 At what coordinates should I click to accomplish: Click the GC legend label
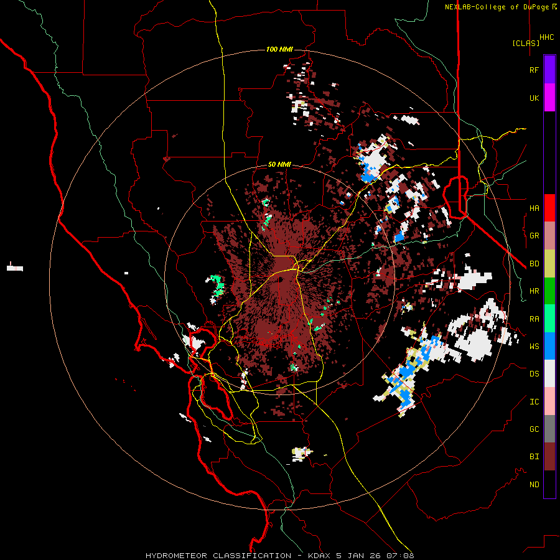pyautogui.click(x=534, y=429)
